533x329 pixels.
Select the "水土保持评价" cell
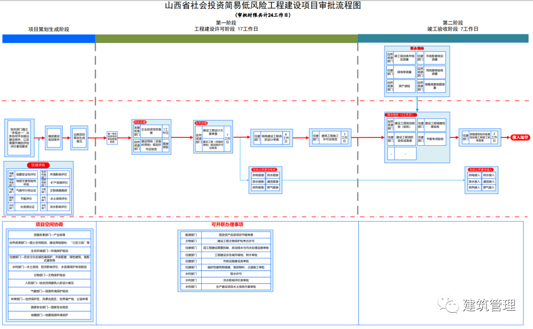tap(58, 199)
